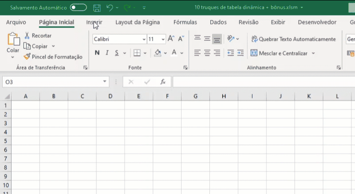The image size is (355, 194).
Task: Open the Área de Transferência dialog launcher
Action: (85, 67)
